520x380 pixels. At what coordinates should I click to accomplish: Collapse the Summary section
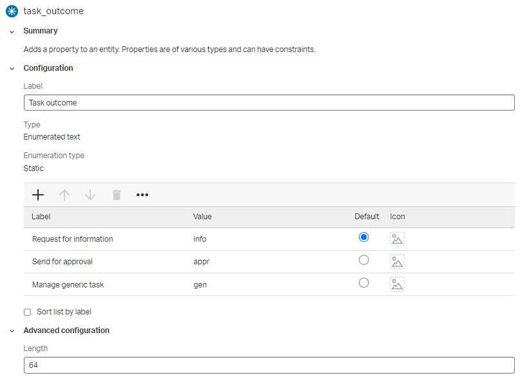pos(12,32)
